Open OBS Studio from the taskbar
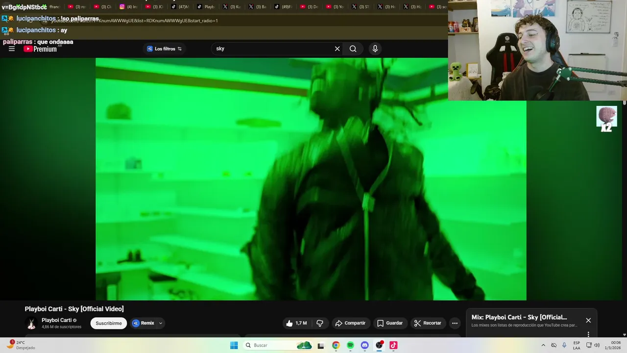This screenshot has height=353, width=627. 379,345
